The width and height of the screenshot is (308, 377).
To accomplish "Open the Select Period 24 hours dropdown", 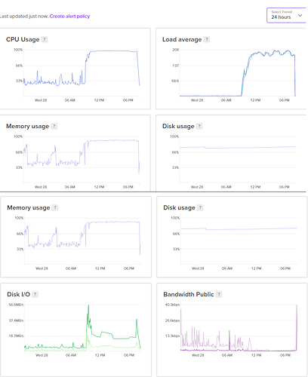I will (x=287, y=15).
